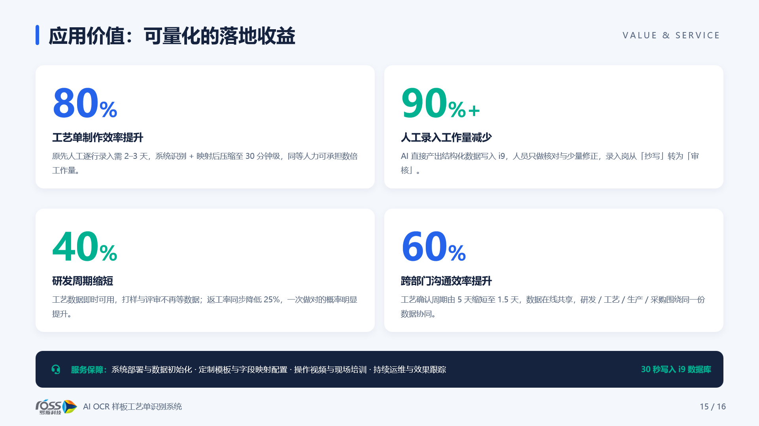This screenshot has width=759, height=426.
Task: Click the blue 60% figure
Action: click(434, 247)
